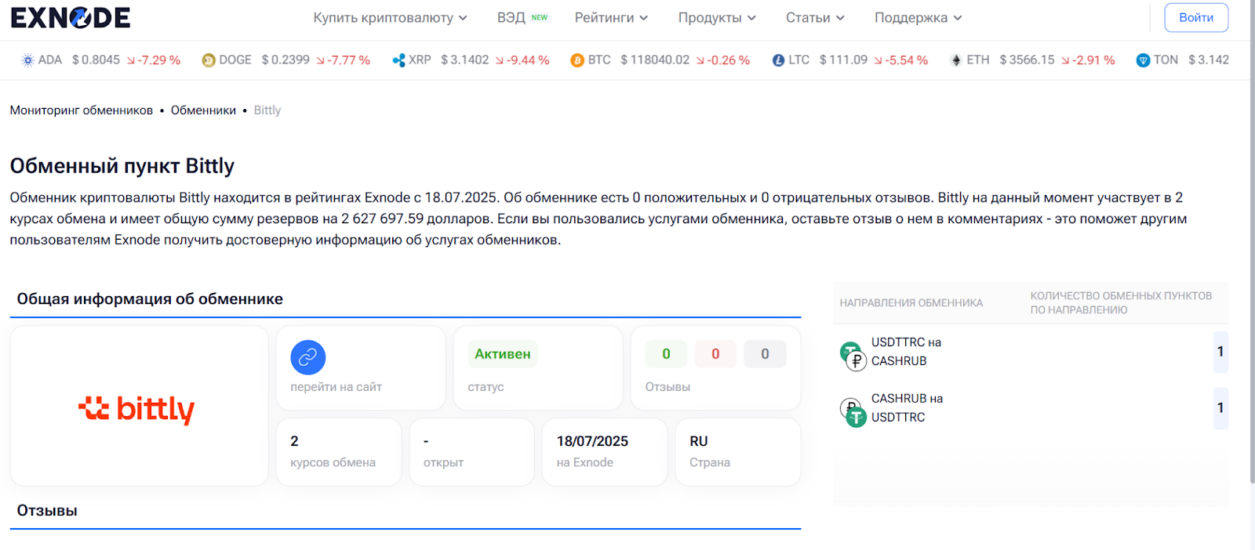Click the blue link icon to visit the Bittly site
Viewport: 1255px width, 550px height.
308,357
